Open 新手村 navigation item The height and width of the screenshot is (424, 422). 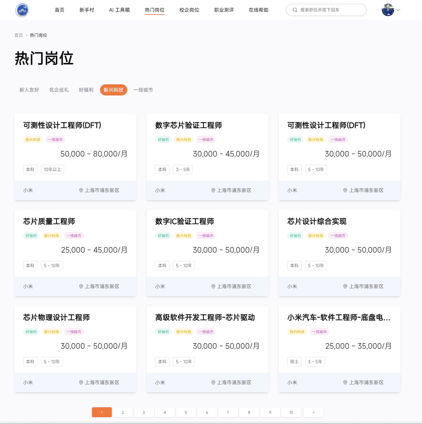(87, 10)
